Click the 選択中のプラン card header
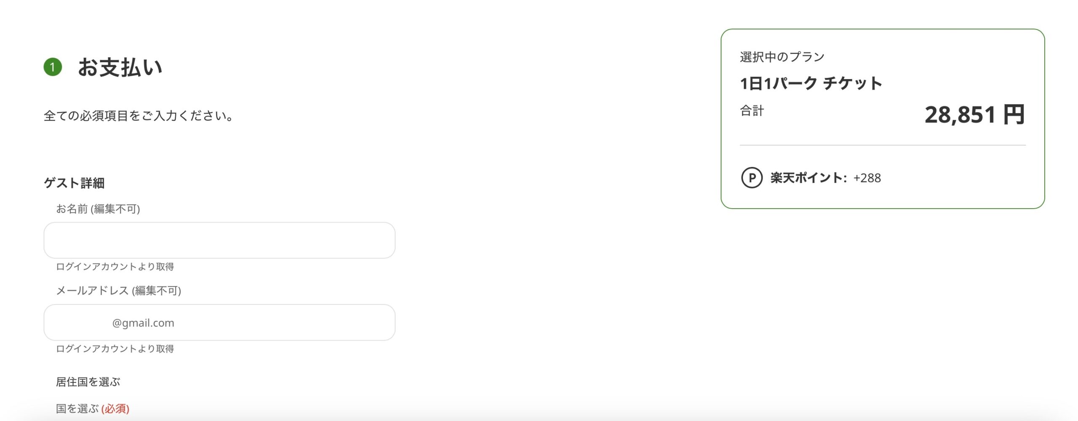 [x=782, y=57]
